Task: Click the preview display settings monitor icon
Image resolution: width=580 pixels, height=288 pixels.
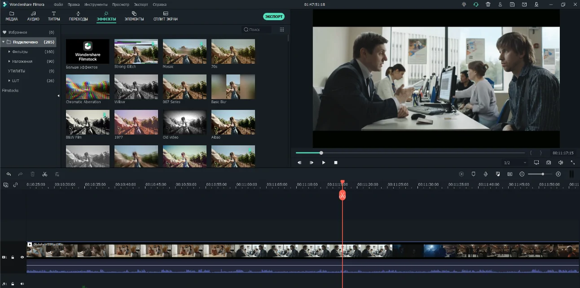Action: (x=536, y=162)
